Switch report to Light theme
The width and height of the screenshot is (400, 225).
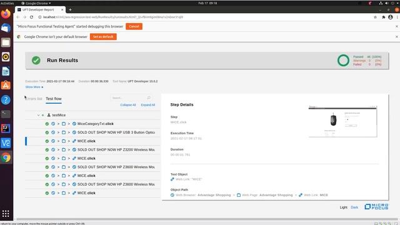pyautogui.click(x=343, y=207)
